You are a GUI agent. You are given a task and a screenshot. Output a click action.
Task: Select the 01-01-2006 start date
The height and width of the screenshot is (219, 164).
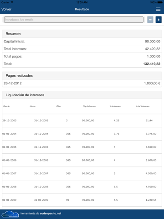(9, 160)
